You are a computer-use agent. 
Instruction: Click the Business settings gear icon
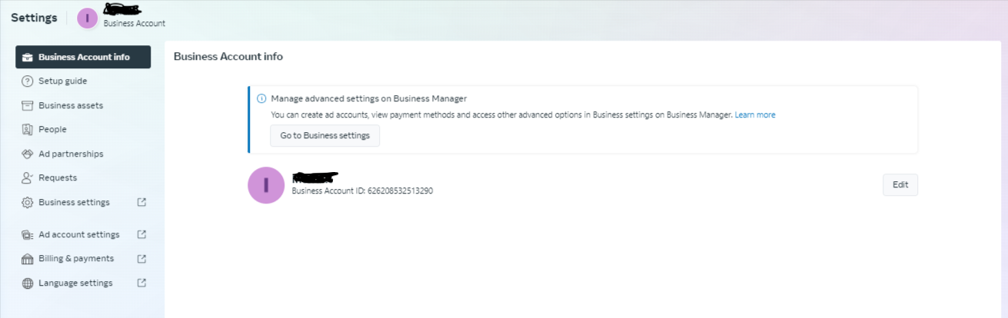point(28,203)
